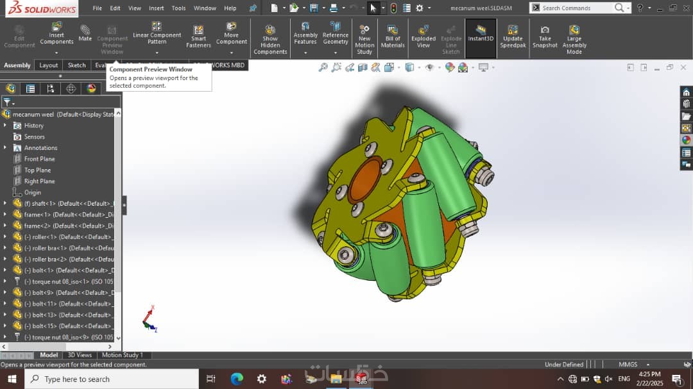The image size is (693, 389).
Task: Select the Motion Study 1 tab
Action: click(122, 355)
